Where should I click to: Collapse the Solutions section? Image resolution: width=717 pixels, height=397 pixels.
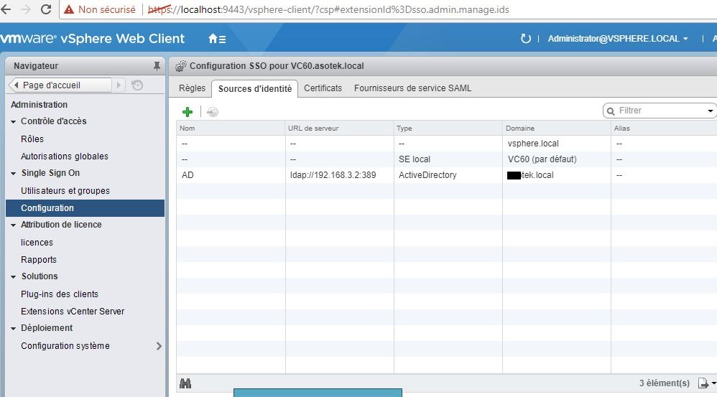[x=13, y=277]
